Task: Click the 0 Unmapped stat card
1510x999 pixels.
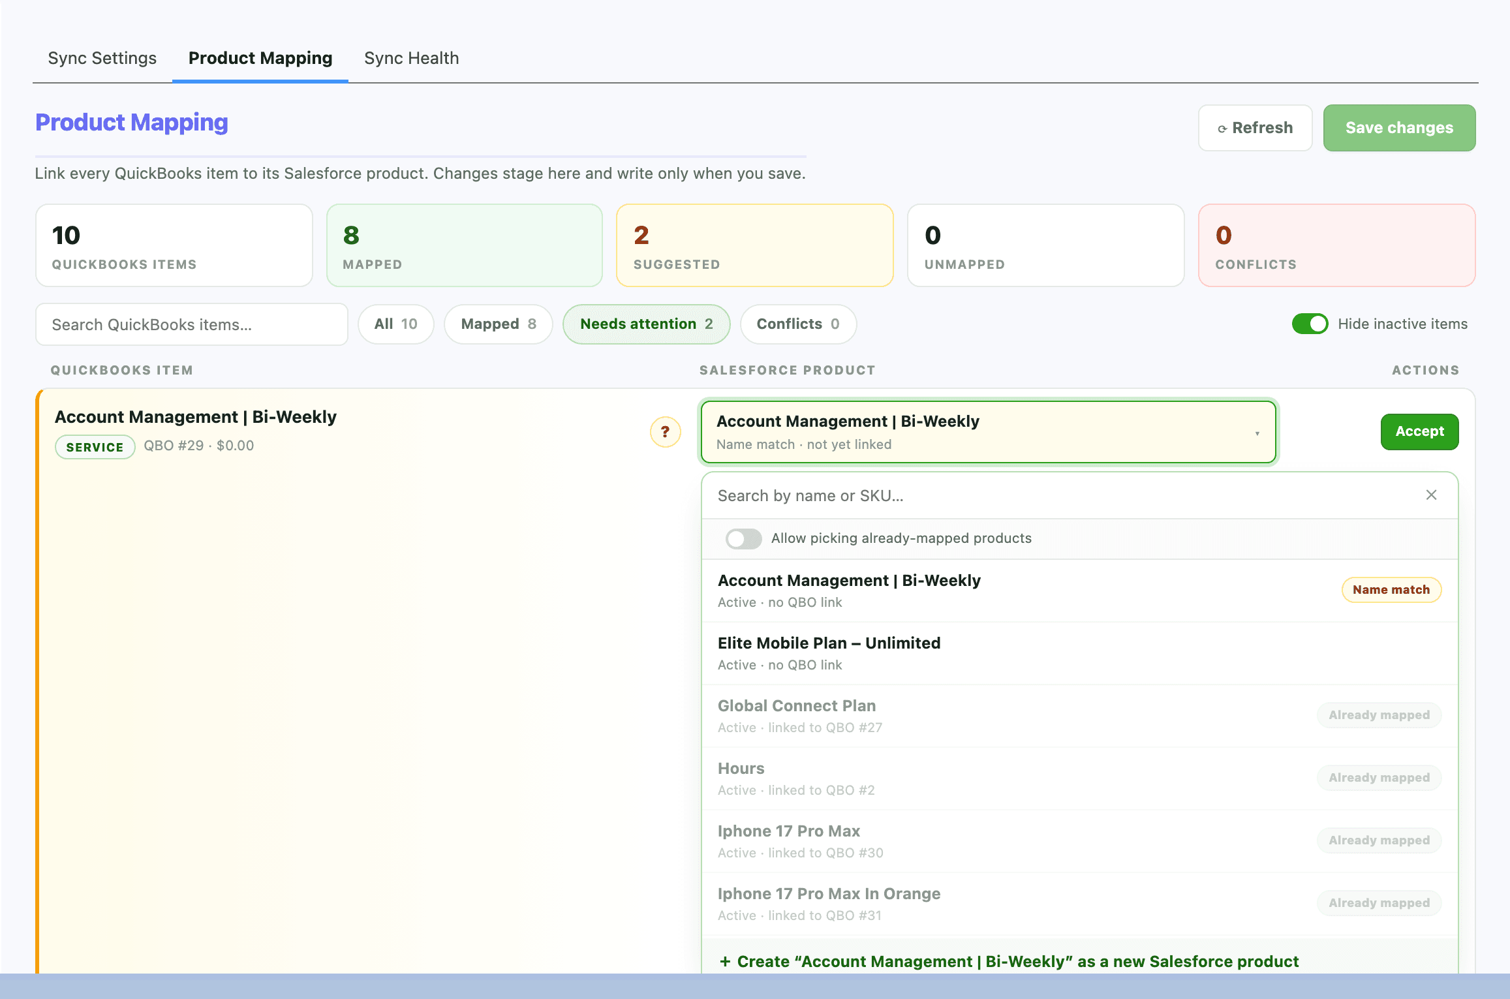Action: 1046,245
